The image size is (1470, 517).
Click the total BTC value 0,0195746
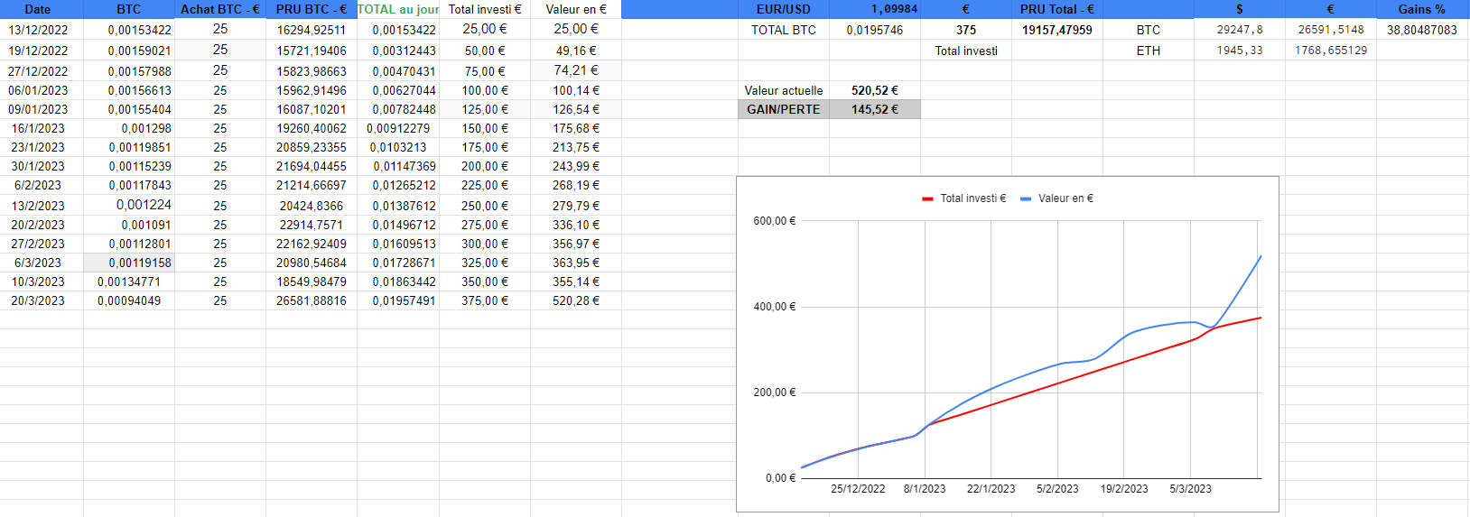click(875, 30)
